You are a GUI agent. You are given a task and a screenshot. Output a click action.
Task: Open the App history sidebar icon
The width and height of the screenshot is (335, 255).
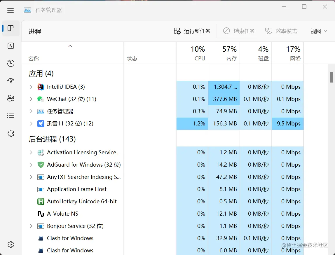click(11, 63)
